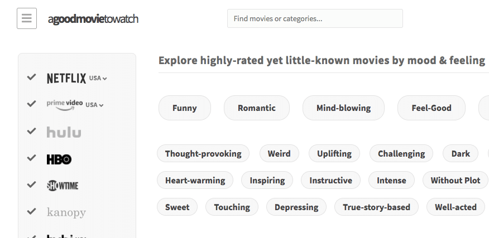The image size is (489, 238).
Task: Choose the Thought-provoking tag
Action: [203, 154]
